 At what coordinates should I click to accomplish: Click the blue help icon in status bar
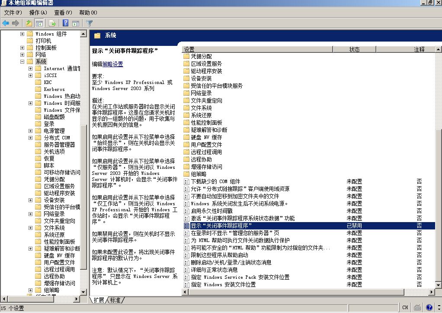point(429,308)
